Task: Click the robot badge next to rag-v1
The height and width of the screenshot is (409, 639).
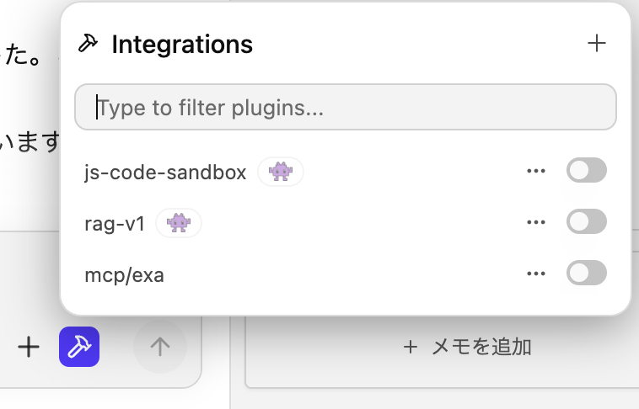Action: coord(179,223)
